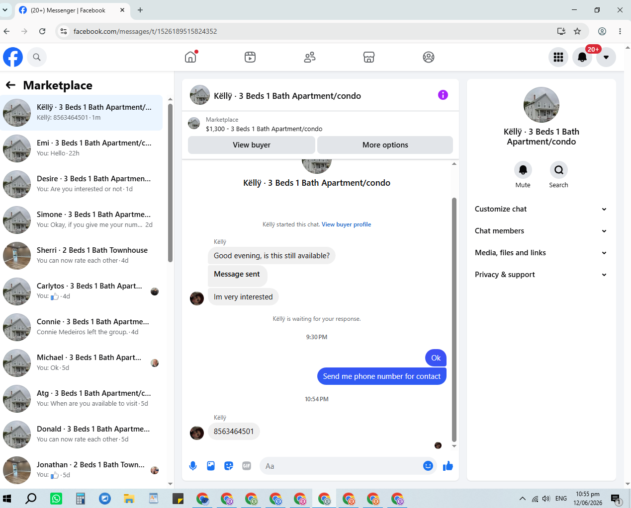
Task: Open a new browser tab
Action: point(140,10)
